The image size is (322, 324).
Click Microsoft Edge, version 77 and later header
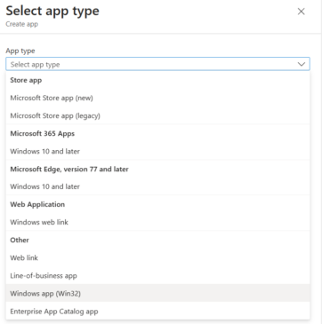[x=69, y=169]
